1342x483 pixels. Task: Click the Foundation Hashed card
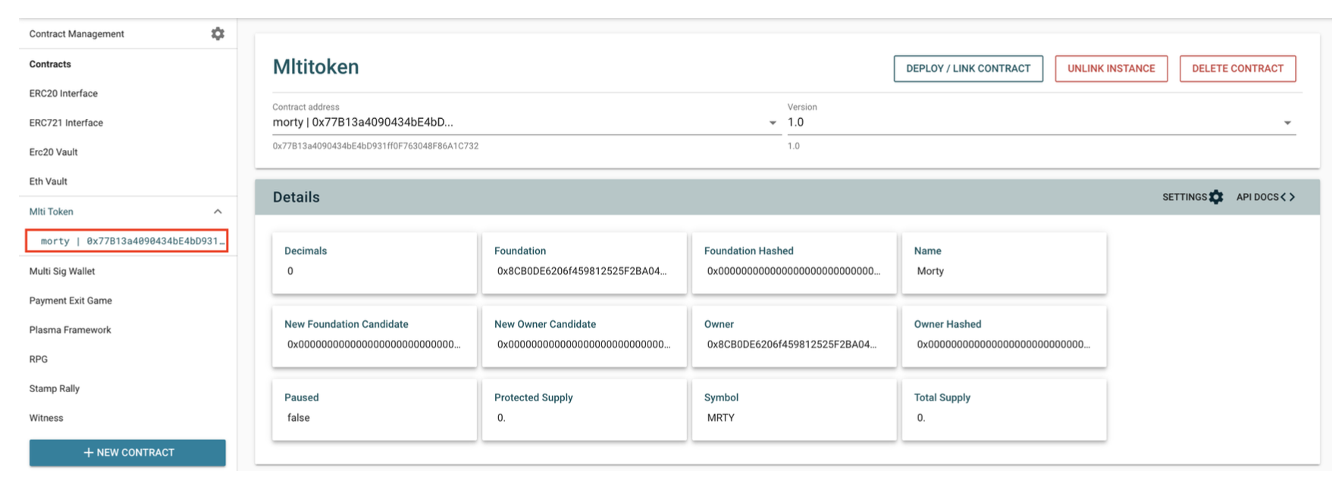(795, 263)
